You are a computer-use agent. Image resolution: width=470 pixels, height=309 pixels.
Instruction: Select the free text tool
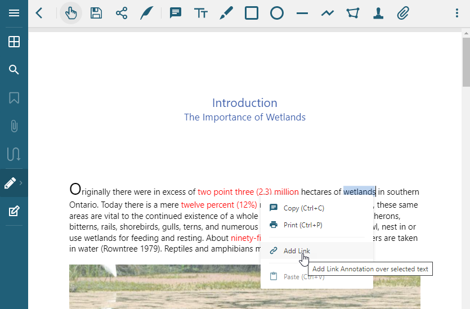click(201, 13)
